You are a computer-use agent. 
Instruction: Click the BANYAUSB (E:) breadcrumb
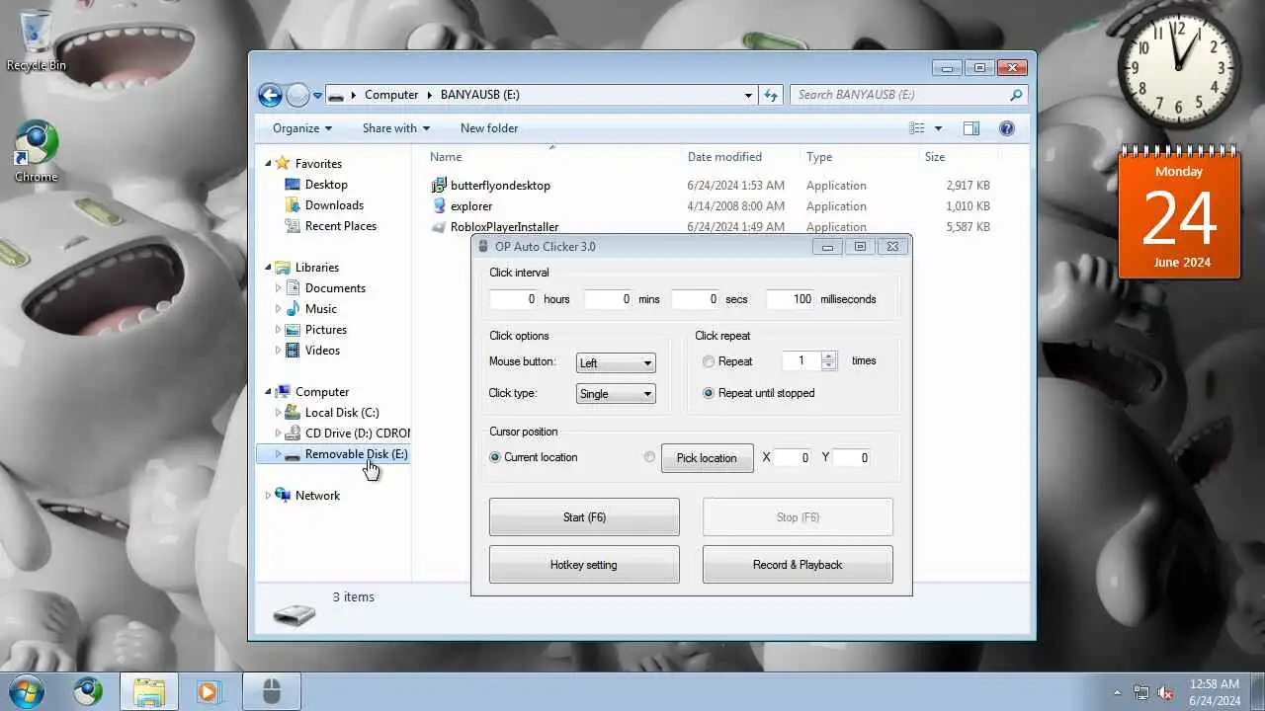[480, 95]
